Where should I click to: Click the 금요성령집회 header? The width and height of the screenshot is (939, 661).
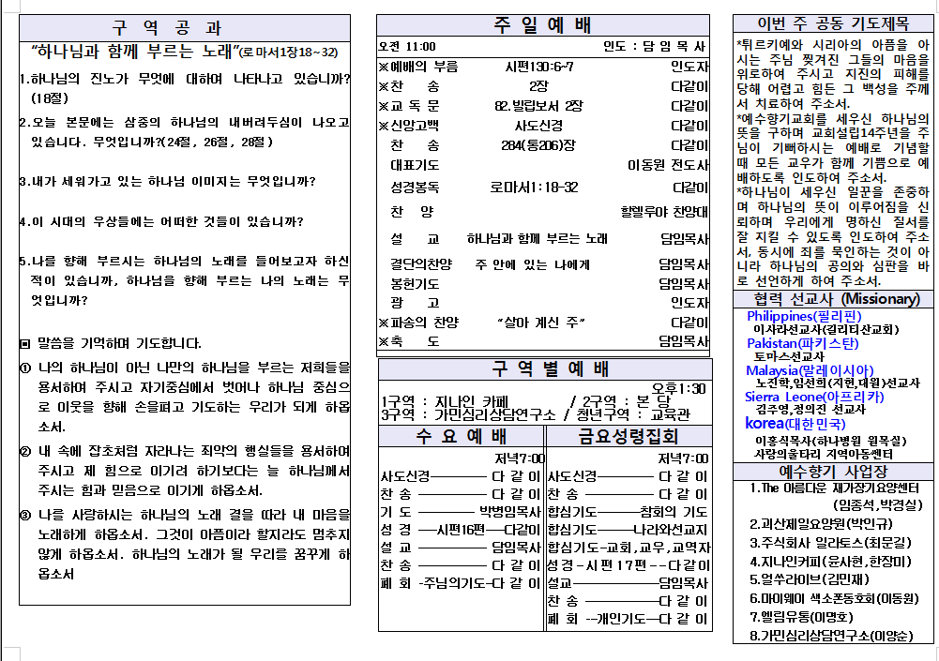pyautogui.click(x=629, y=437)
